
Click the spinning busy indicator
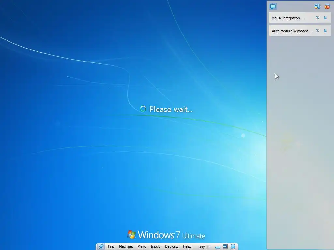tap(143, 109)
